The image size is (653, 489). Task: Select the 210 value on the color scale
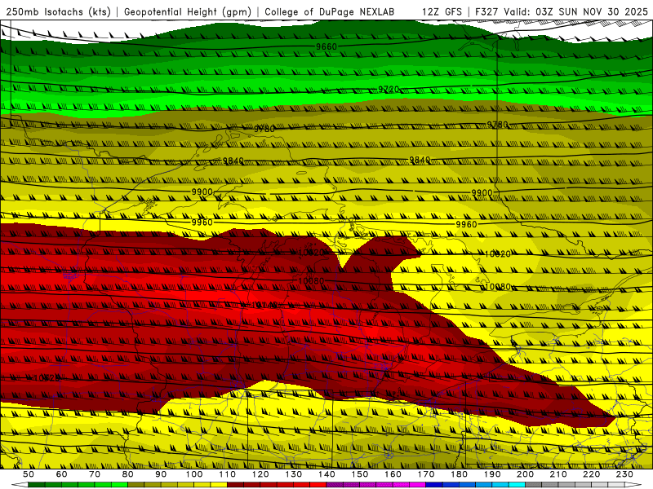pos(558,474)
